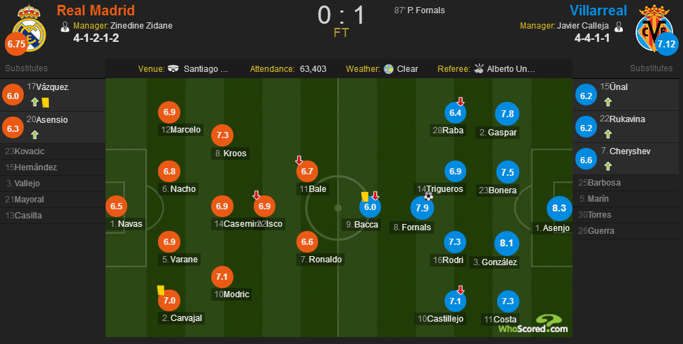Click the Ronaldo player name label
Screen dimensions: 683x344
click(322, 260)
